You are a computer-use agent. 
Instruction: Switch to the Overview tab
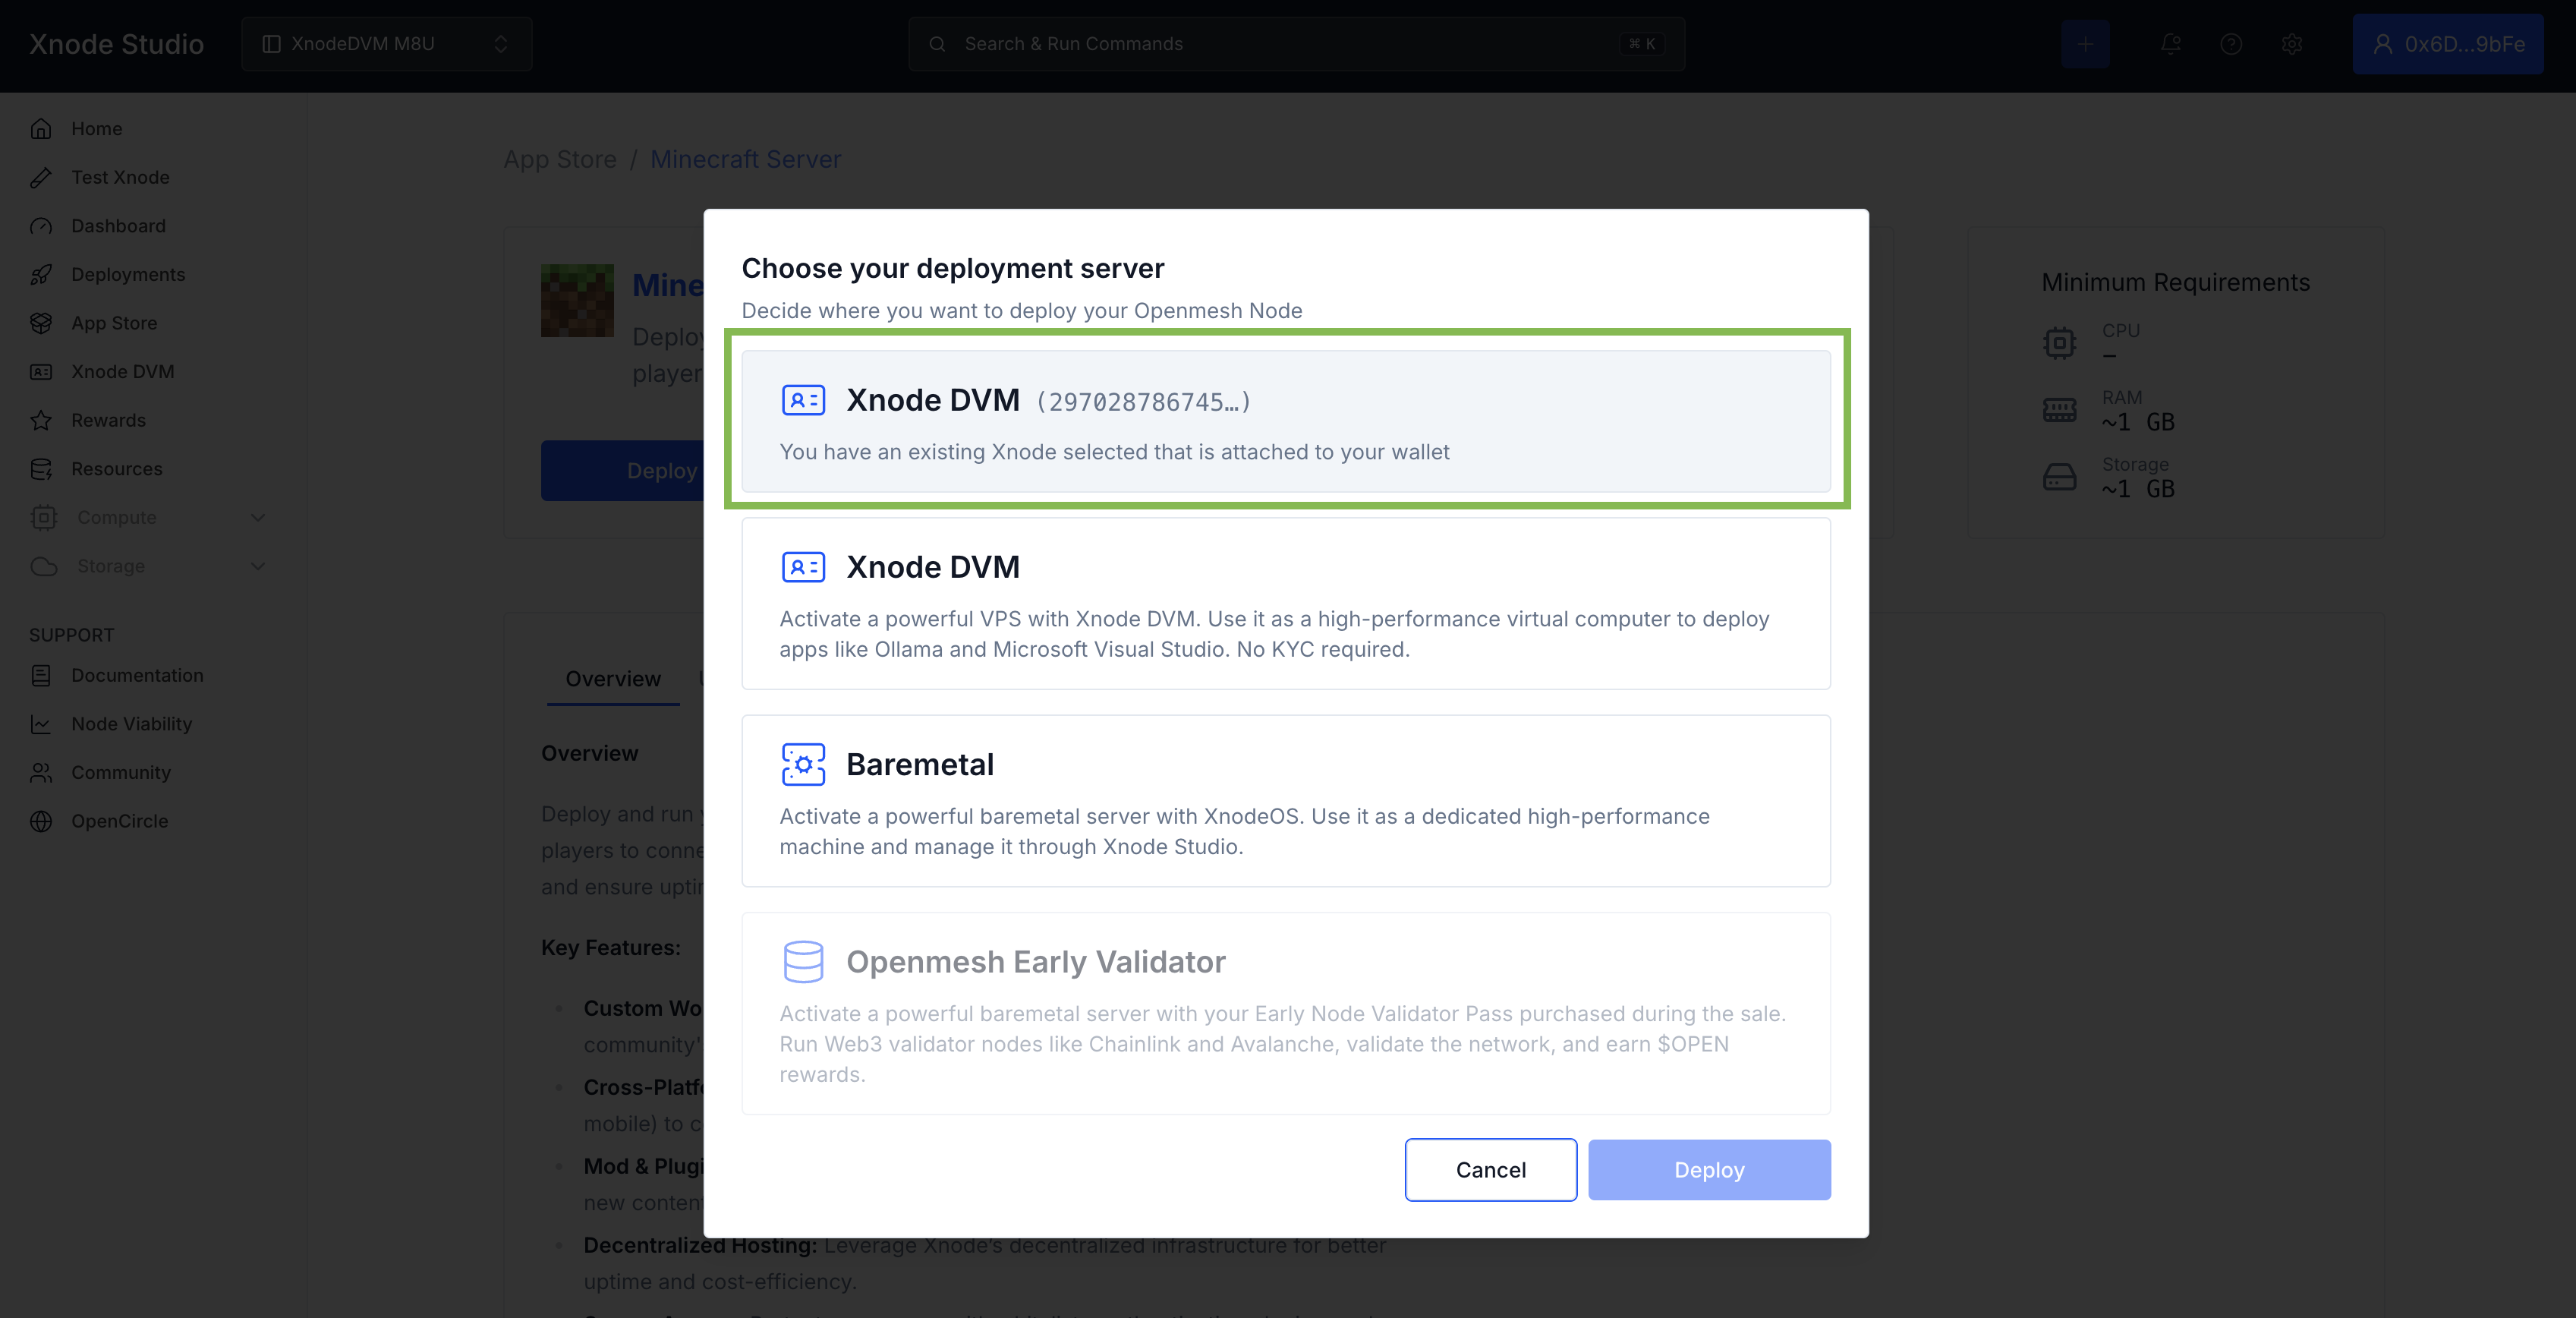point(612,679)
